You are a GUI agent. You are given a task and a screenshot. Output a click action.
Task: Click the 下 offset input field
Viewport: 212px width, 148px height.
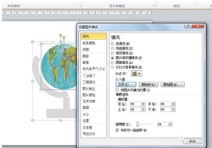(166, 110)
